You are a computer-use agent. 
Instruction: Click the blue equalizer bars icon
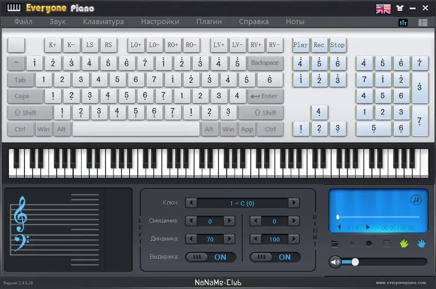click(403, 23)
